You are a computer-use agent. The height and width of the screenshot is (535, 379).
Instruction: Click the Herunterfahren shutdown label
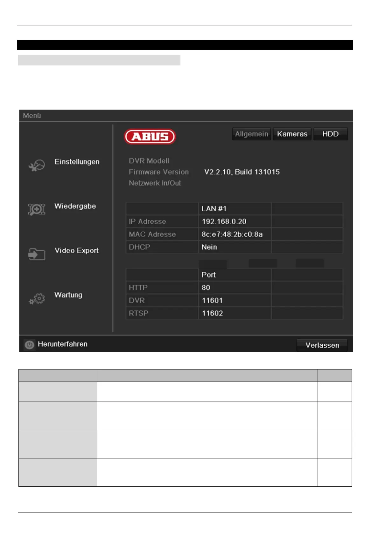click(x=63, y=344)
